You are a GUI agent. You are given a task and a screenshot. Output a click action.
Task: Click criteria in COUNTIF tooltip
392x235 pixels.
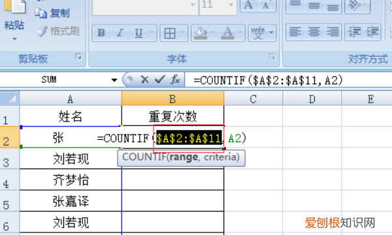point(220,157)
